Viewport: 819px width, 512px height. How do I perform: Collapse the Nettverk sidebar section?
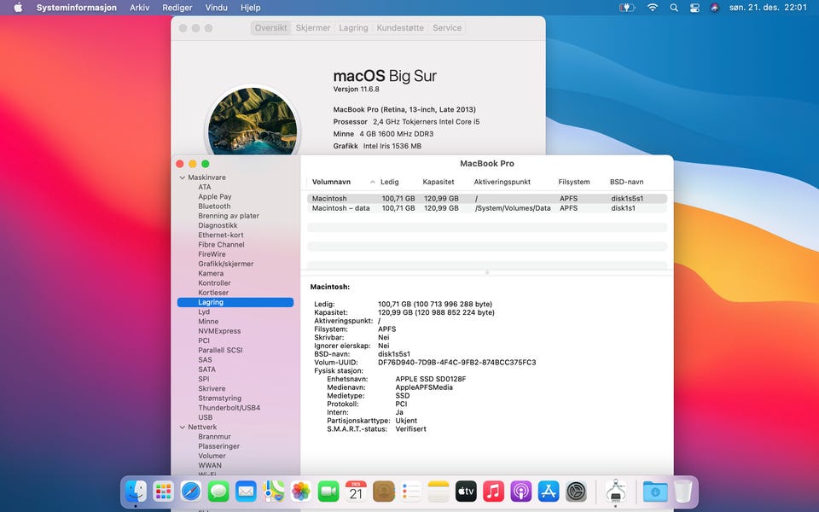(182, 428)
